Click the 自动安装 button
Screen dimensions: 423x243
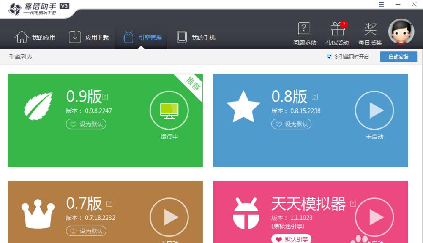(398, 57)
